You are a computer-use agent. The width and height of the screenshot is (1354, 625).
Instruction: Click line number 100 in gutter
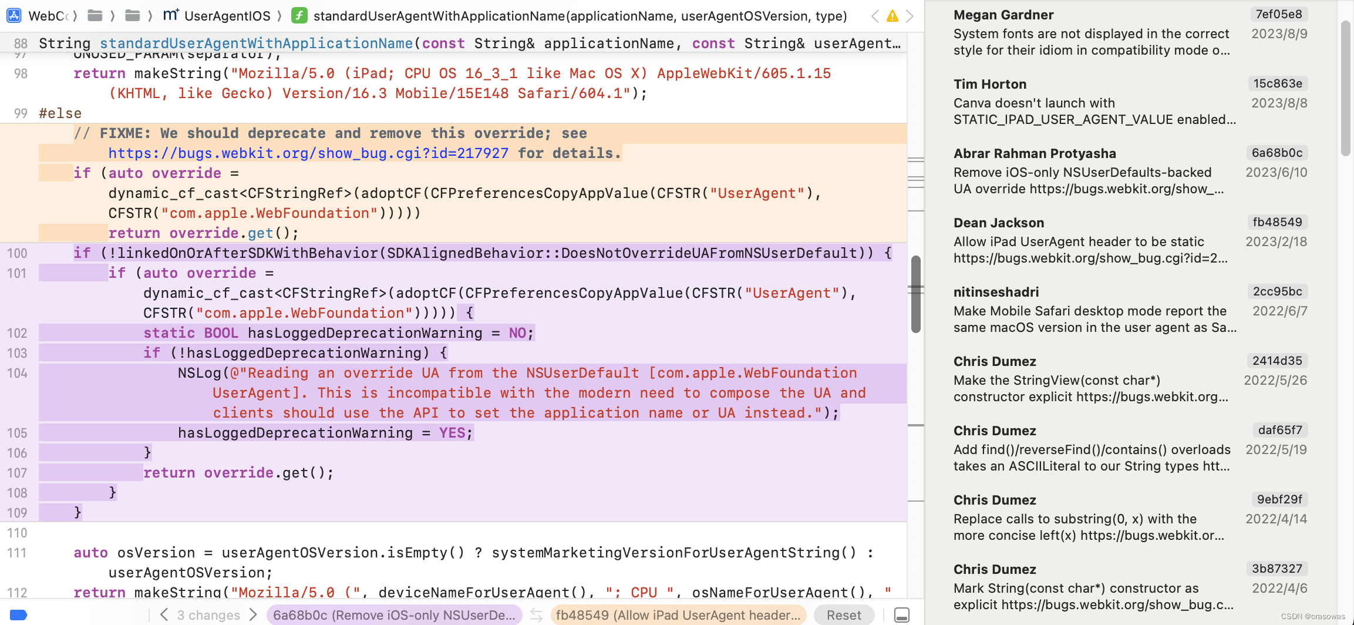pos(17,253)
